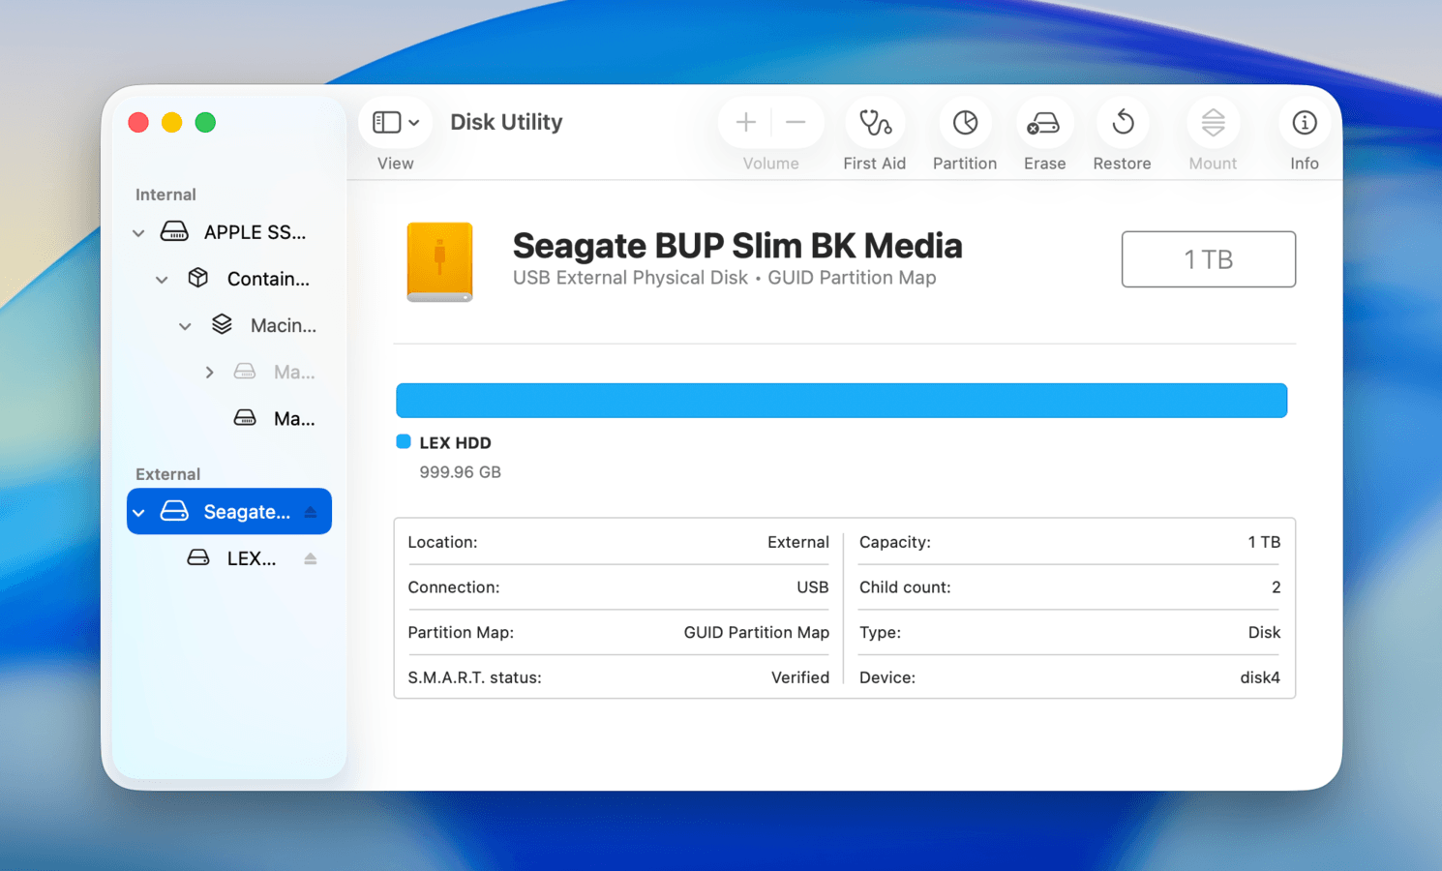Click the 1 TB capacity box

[1209, 259]
